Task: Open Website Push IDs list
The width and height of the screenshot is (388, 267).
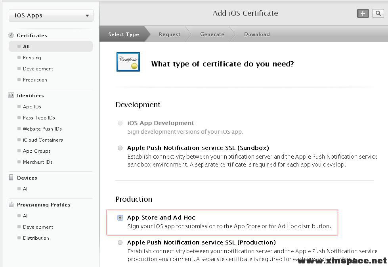Action: (42, 129)
